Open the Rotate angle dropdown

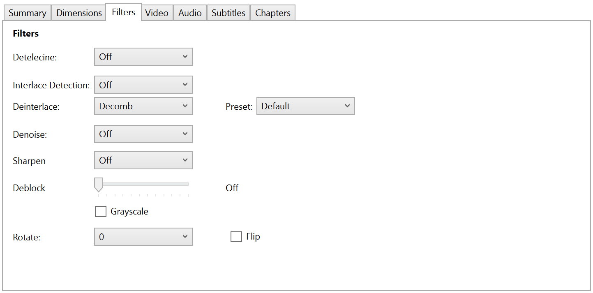click(143, 237)
